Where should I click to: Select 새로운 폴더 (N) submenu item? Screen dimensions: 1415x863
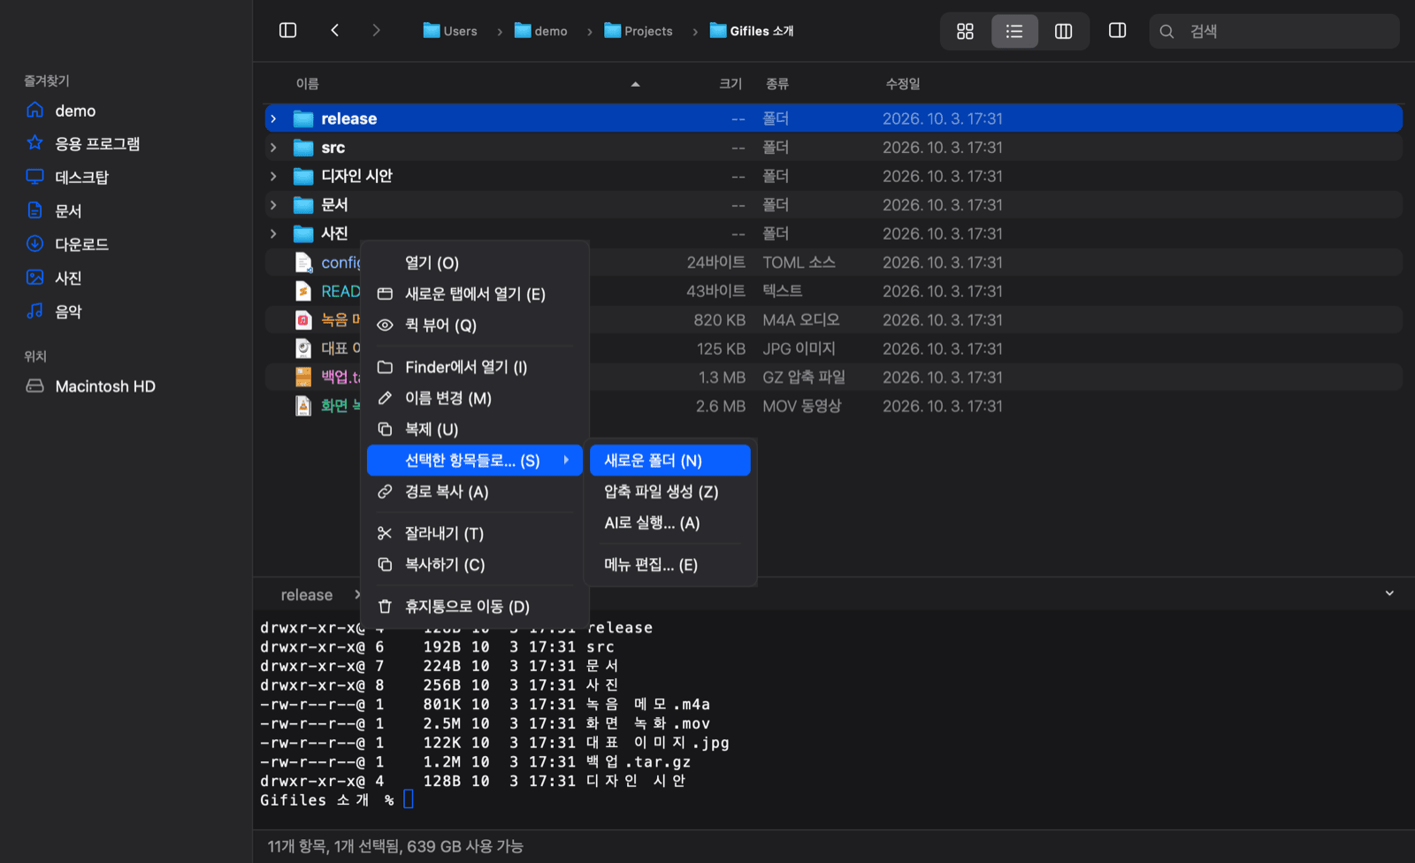pos(670,461)
